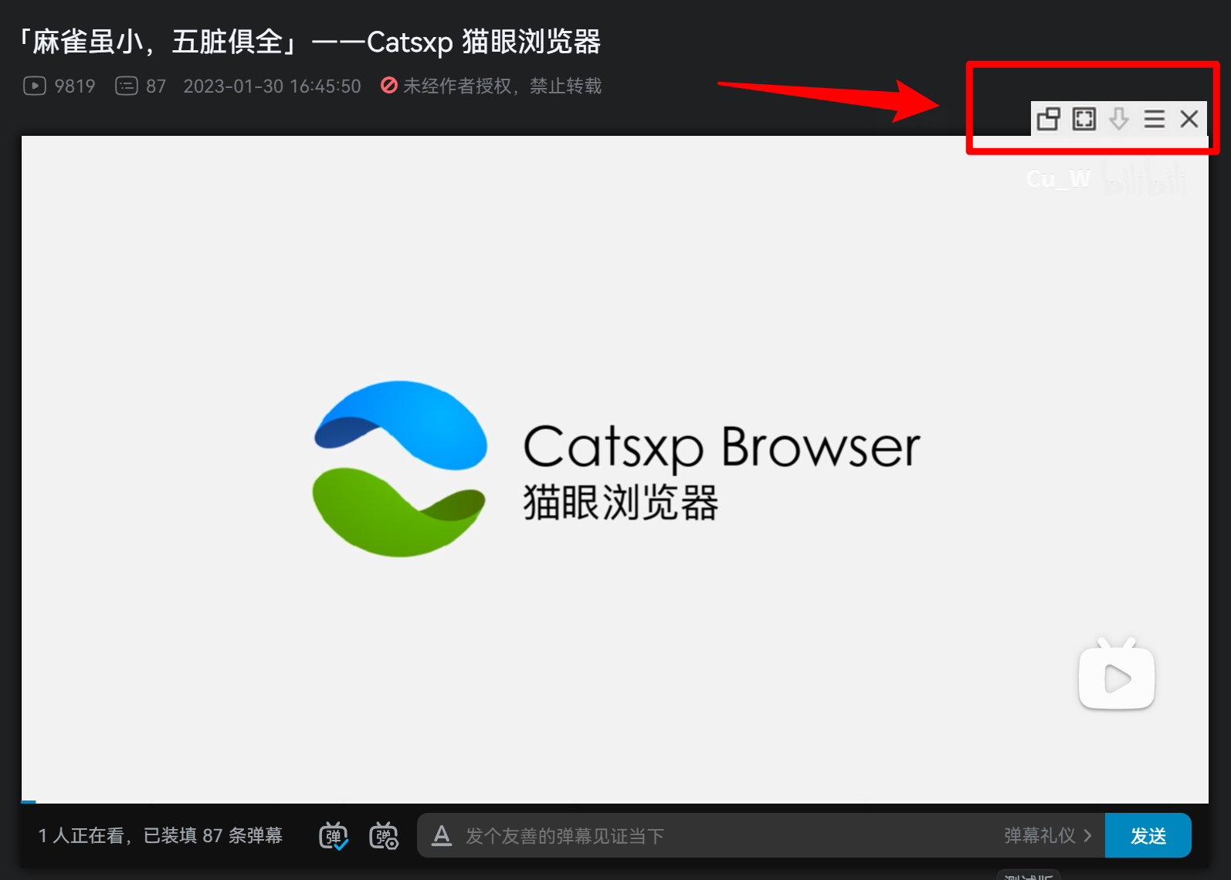
Task: Click the fullscreen frame icon on video toolbar
Action: point(1083,119)
